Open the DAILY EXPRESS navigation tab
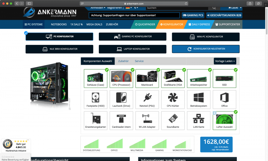 [x=199, y=24]
